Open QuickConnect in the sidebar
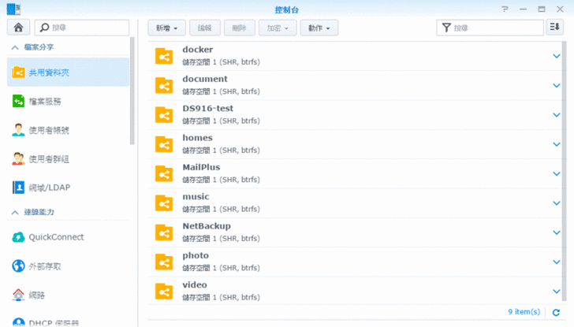Image resolution: width=574 pixels, height=327 pixels. 68,237
